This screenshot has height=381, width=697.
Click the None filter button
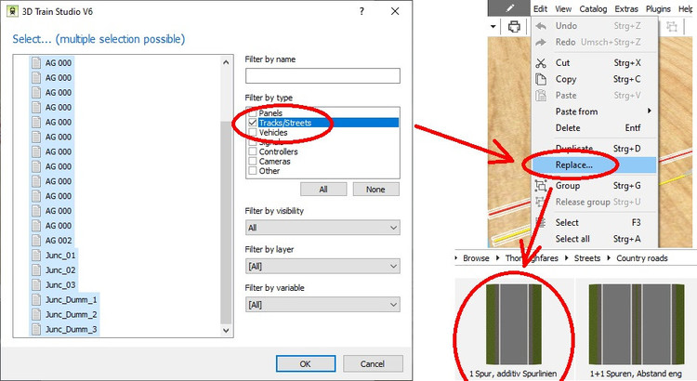(x=375, y=190)
